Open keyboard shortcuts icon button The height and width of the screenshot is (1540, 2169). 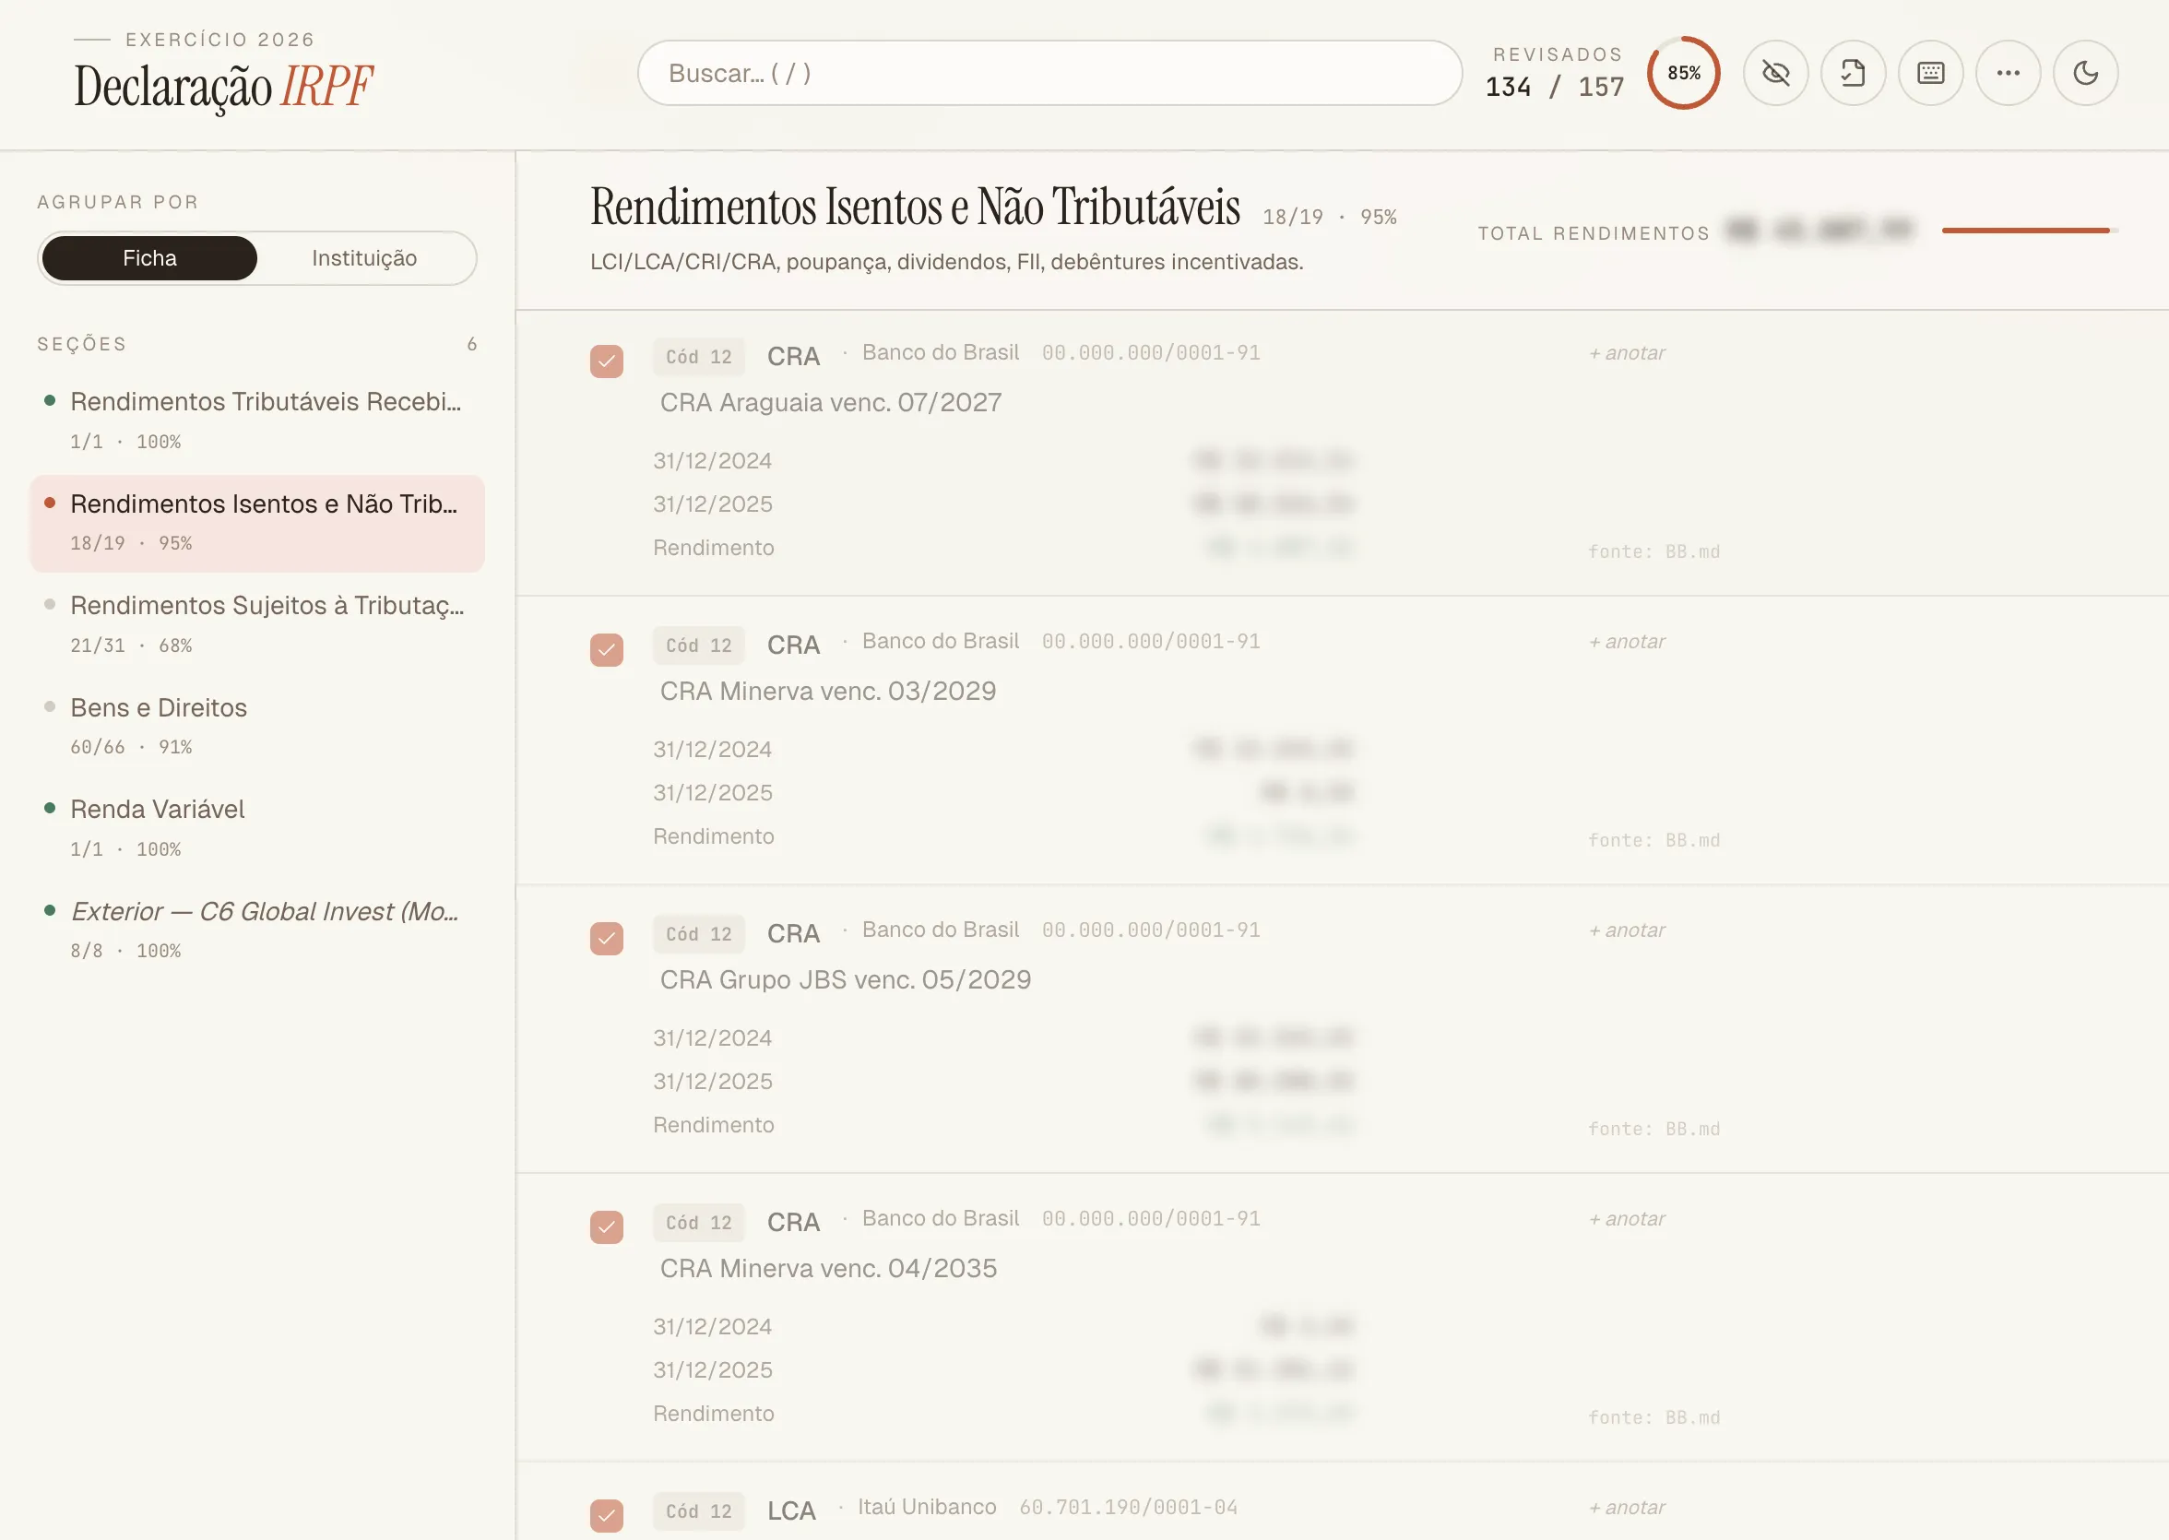1930,73
